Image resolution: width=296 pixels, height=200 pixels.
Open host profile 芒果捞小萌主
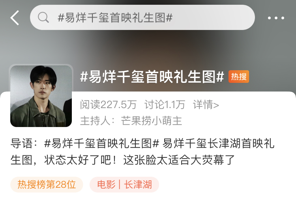click(152, 121)
